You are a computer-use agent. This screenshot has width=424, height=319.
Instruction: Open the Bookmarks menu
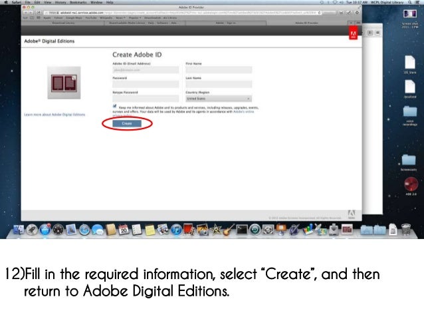click(78, 2)
